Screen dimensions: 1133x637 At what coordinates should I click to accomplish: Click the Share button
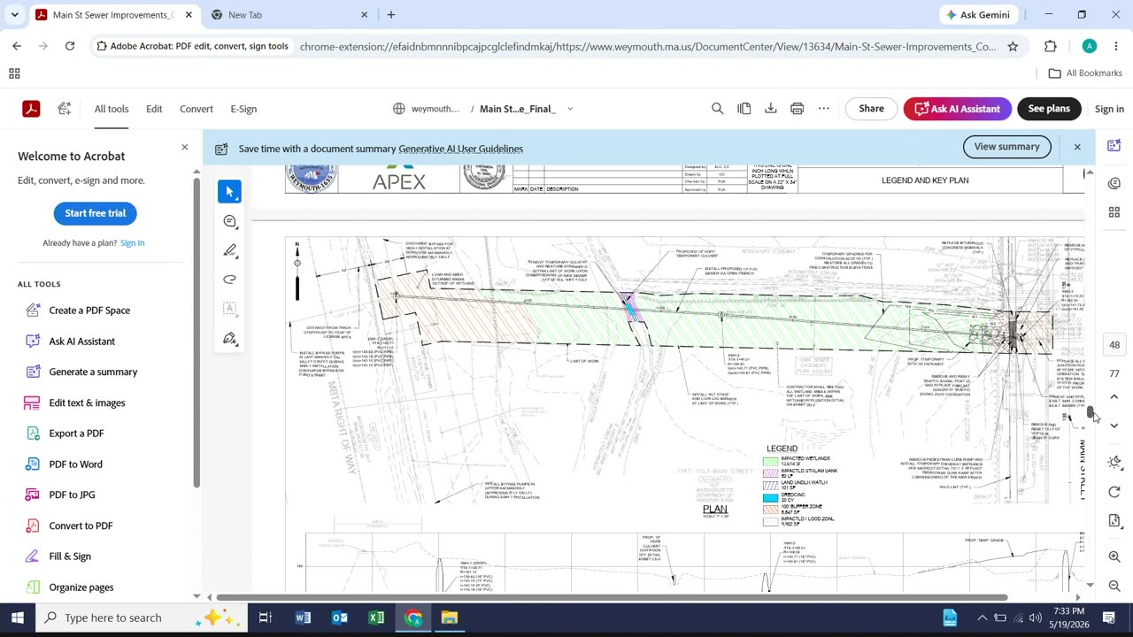[871, 109]
